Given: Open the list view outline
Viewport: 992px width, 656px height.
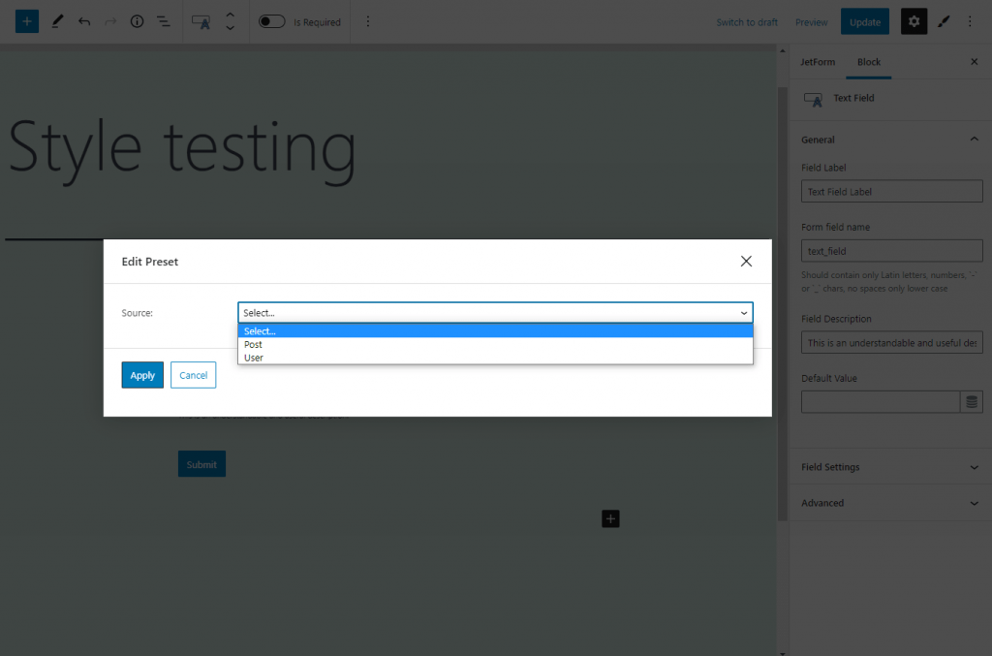Looking at the screenshot, I should 163,21.
